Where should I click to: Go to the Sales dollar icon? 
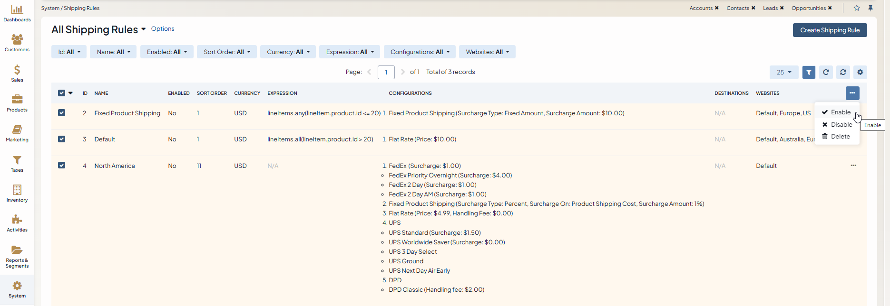(x=17, y=73)
